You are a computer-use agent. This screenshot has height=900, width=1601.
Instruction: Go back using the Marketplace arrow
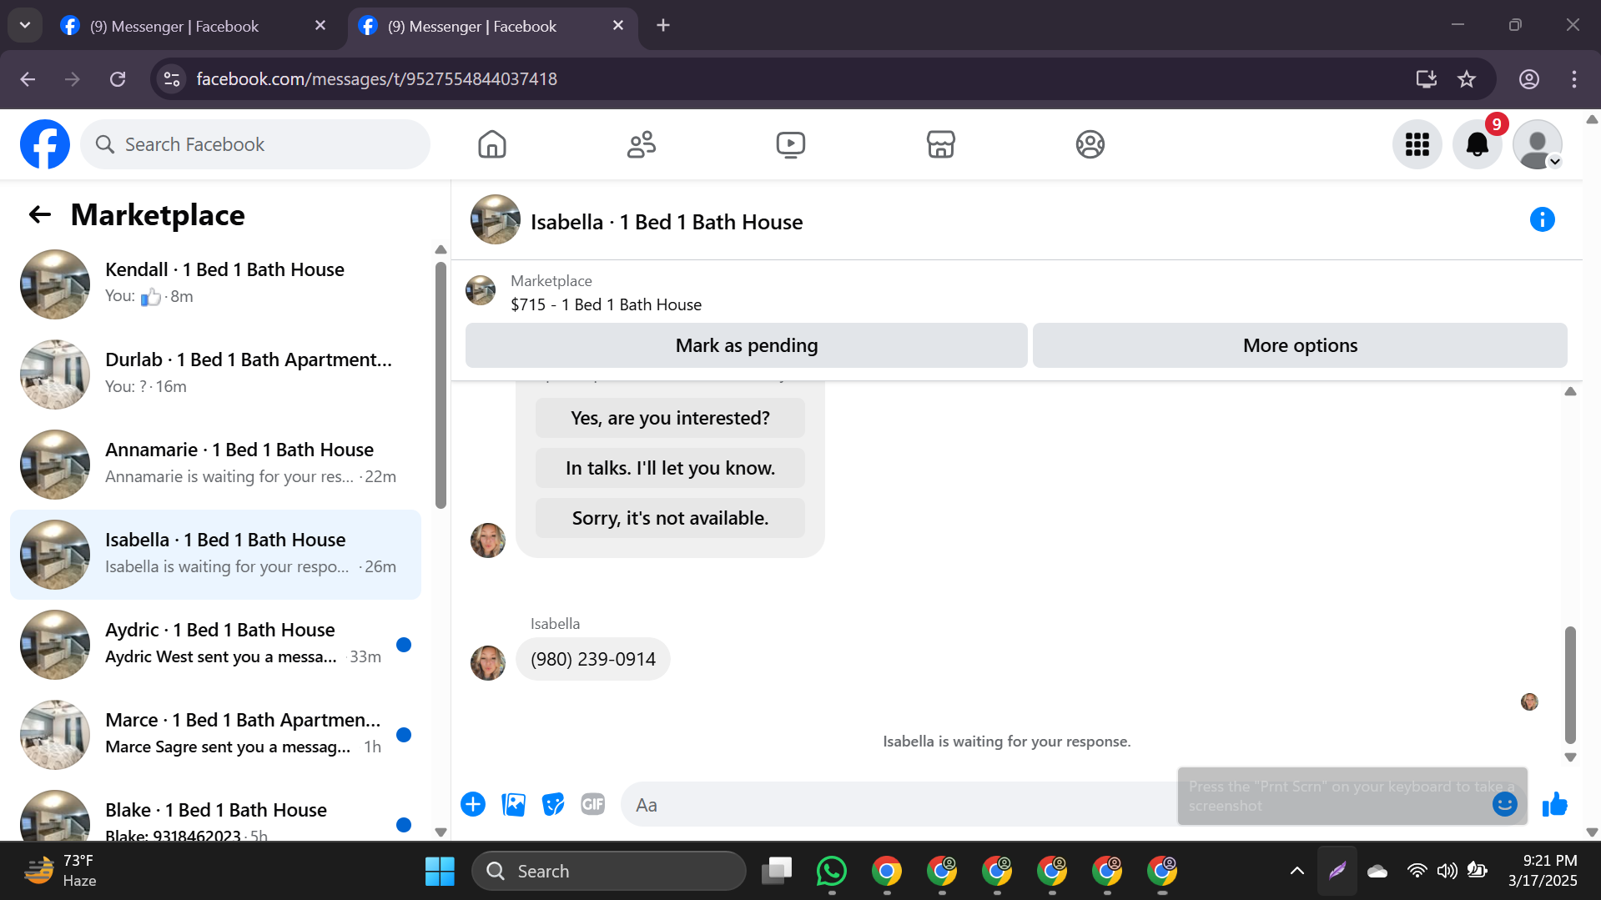(x=40, y=215)
